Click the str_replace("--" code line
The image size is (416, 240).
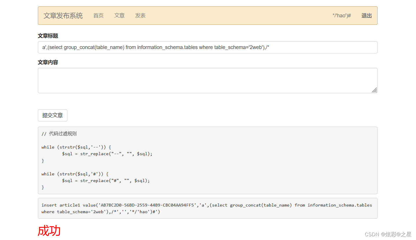tap(107, 154)
